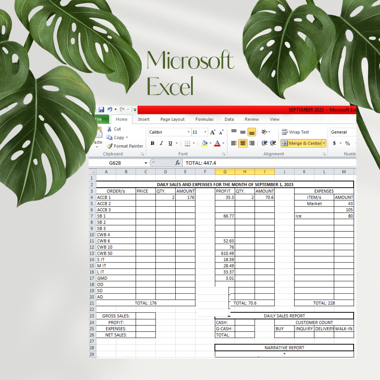Viewport: 380px width, 380px height.
Task: Apply the yellow Fill Color bucket
Action: coord(204,143)
